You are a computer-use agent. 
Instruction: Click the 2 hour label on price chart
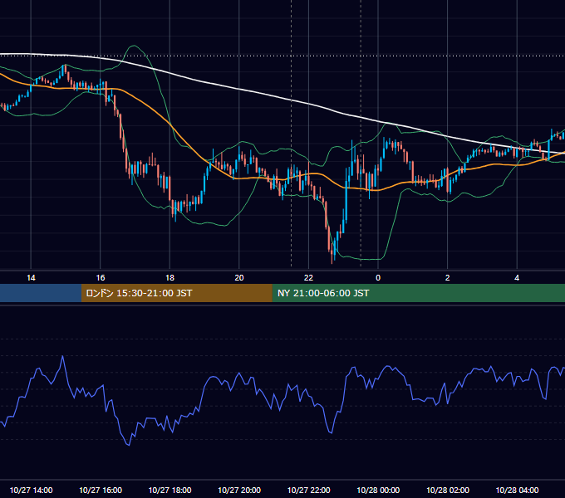pos(448,278)
